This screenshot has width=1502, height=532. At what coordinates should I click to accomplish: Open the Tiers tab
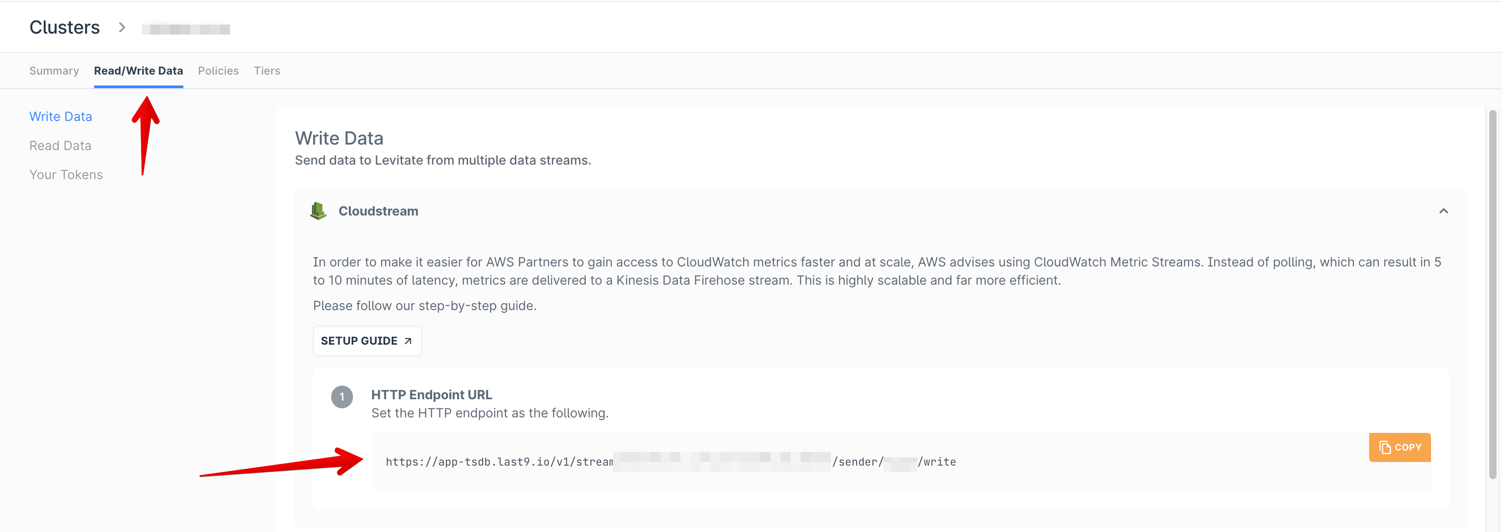click(x=267, y=70)
